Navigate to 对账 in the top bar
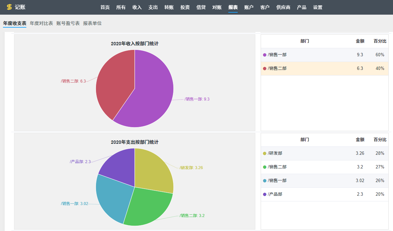The width and height of the screenshot is (393, 231). tap(217, 8)
